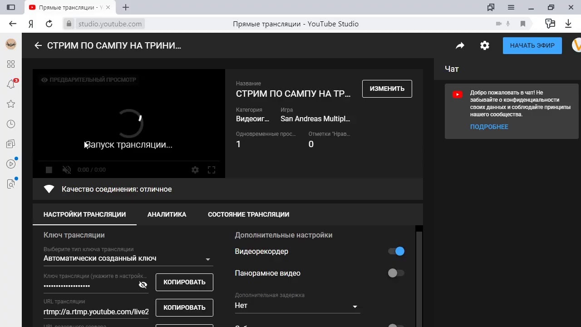Bookmark this page icon in address bar
The image size is (581, 327).
coord(523,24)
